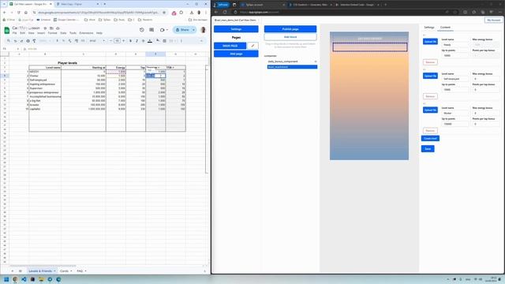Open the Extensions menu in Sheets
The image size is (505, 284).
86,33
